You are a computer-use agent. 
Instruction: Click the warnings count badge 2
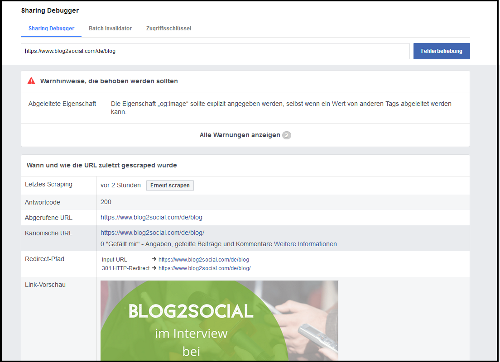(286, 135)
